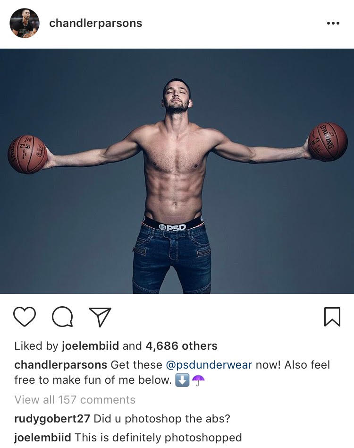Image resolution: width=354 pixels, height=448 pixels.
Task: Save the post with the bookmark icon
Action: (332, 317)
